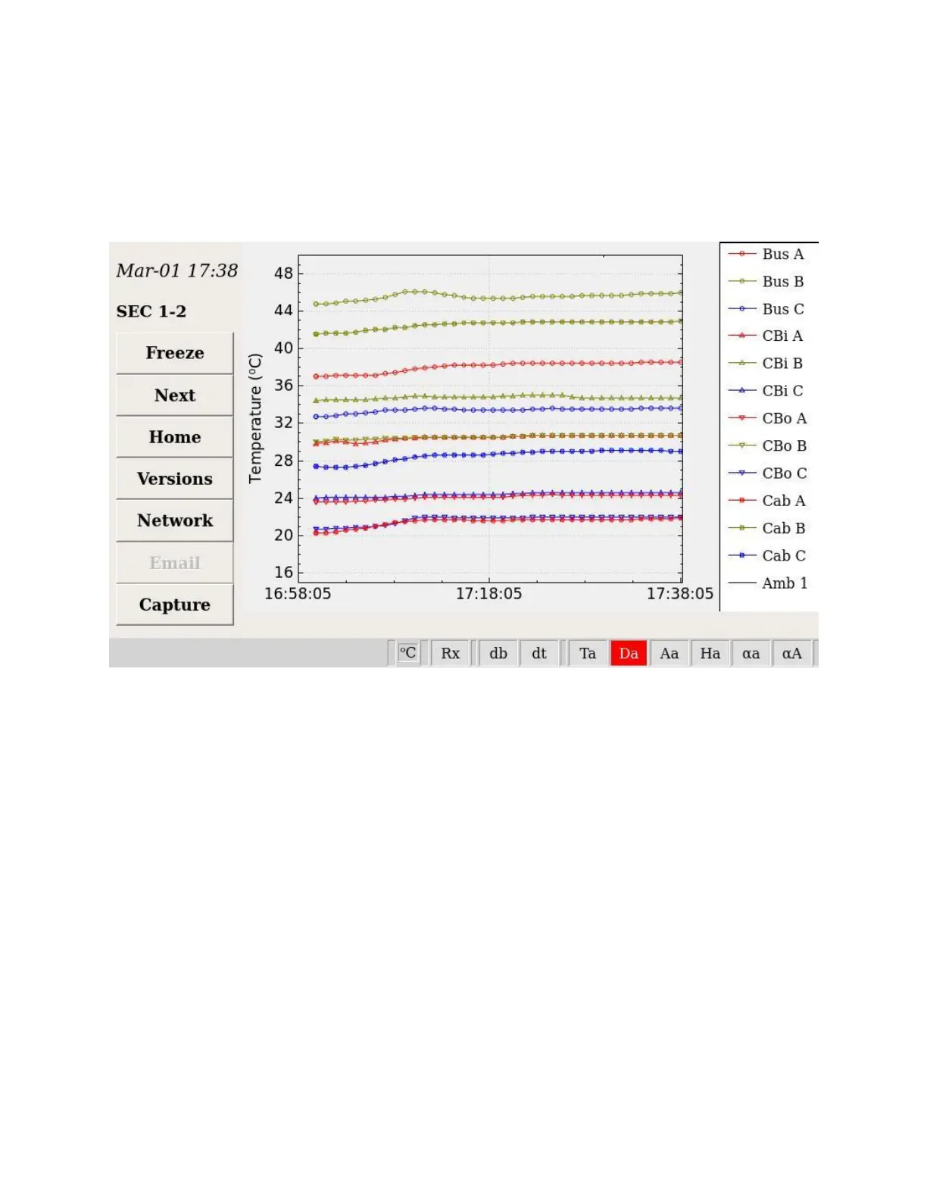The width and height of the screenshot is (927, 1200).
Task: Toggle Cab A series in legend
Action: point(766,500)
